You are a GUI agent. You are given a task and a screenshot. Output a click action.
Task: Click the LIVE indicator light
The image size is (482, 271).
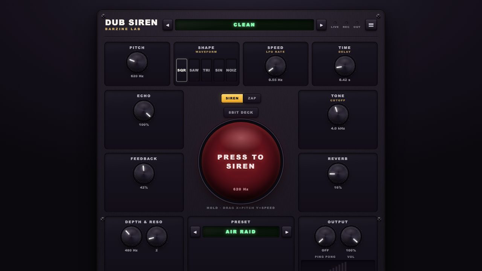click(335, 23)
